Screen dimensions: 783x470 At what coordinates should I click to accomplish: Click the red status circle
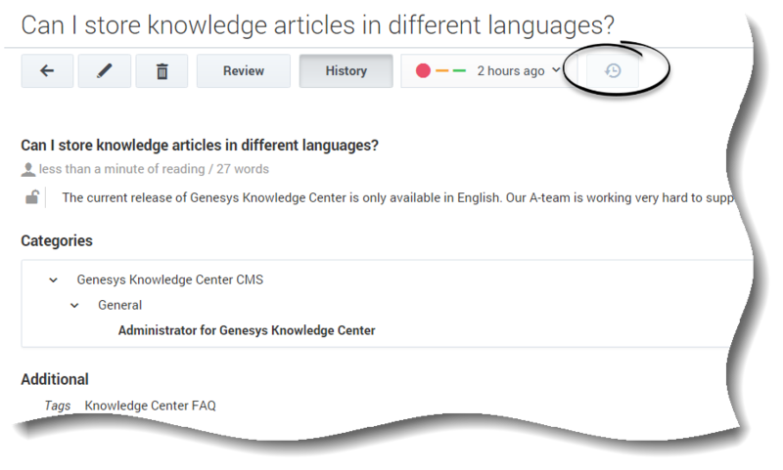coord(423,70)
